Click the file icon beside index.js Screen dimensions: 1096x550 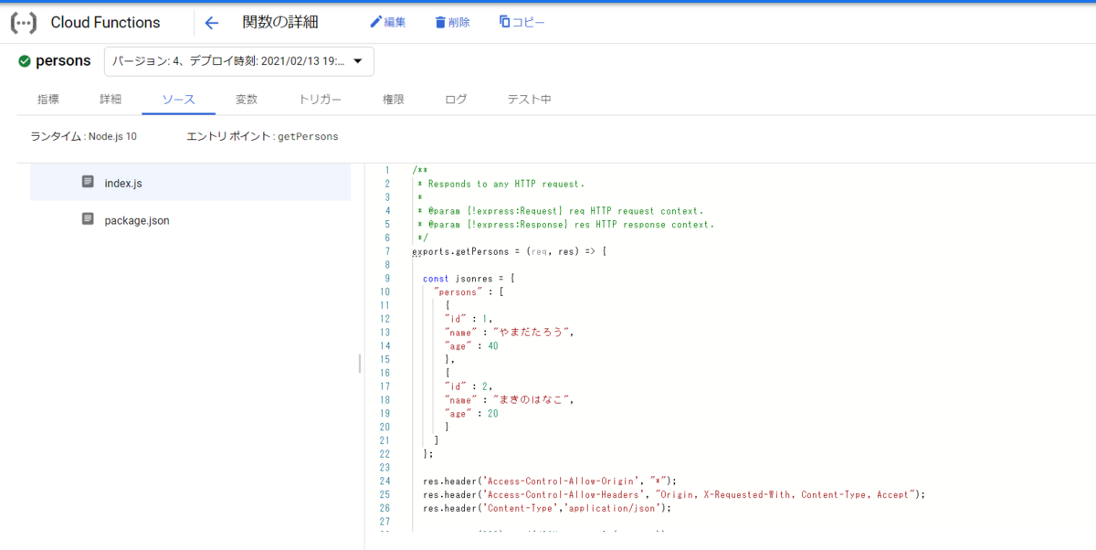88,183
